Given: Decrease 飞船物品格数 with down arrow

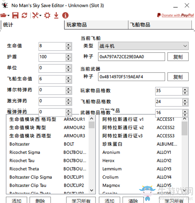Looking at the screenshot, I should [185, 104].
